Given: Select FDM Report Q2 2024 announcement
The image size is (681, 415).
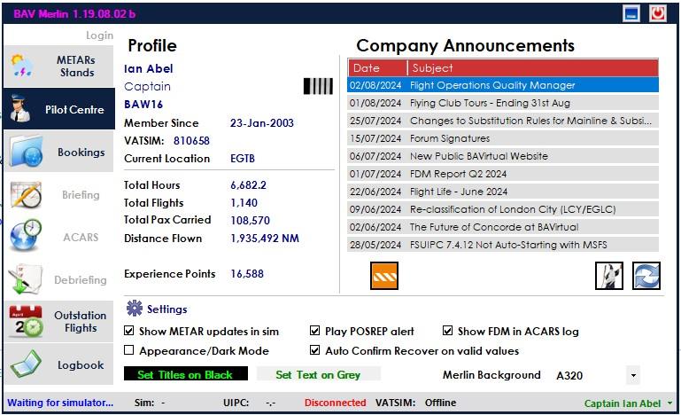Looking at the screenshot, I should 503,174.
